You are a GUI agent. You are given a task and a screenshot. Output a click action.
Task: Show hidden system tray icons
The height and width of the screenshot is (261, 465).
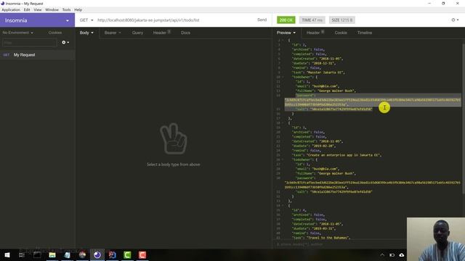(382, 254)
